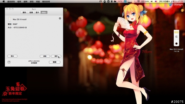Click the date and time clock in menu bar

171,1
